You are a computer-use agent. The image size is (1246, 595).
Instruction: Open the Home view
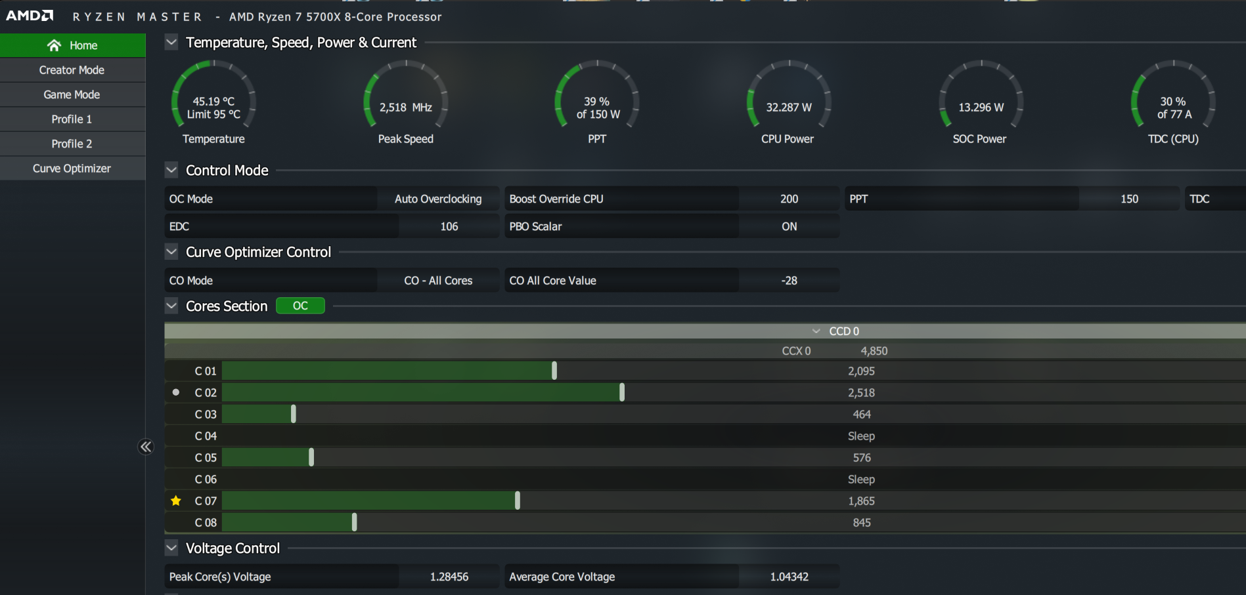point(73,45)
